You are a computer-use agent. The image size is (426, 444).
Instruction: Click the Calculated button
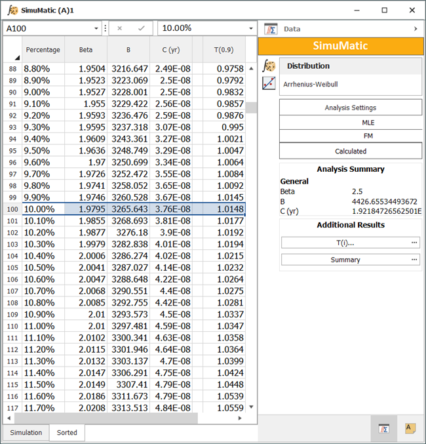click(x=351, y=151)
